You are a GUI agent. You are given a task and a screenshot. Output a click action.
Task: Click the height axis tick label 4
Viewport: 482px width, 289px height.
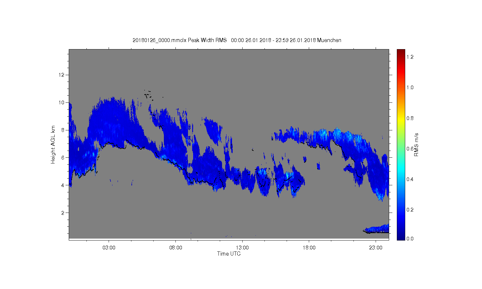tap(63, 185)
